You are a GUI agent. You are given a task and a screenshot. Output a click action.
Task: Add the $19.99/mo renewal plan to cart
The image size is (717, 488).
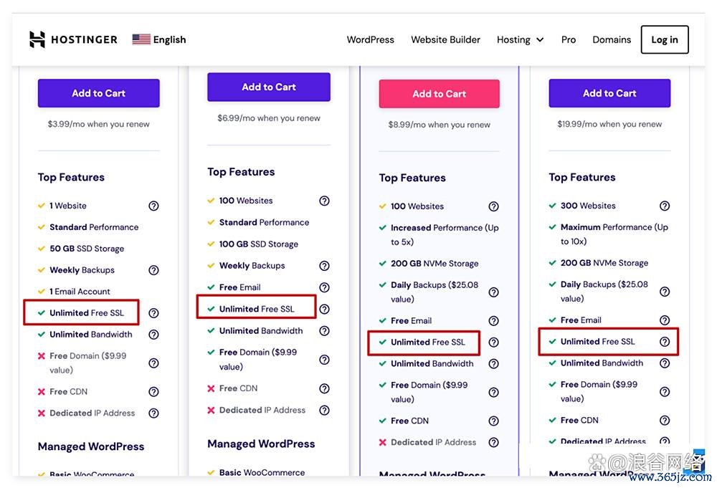609,93
